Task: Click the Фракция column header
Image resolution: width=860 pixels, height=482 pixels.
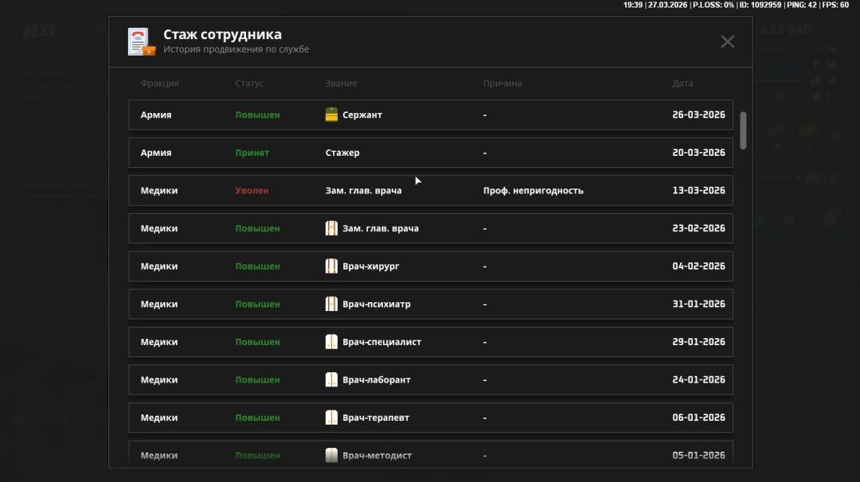Action: click(x=159, y=84)
